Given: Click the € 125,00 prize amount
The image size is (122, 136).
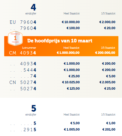Looking at the screenshot, I should point(73,88).
